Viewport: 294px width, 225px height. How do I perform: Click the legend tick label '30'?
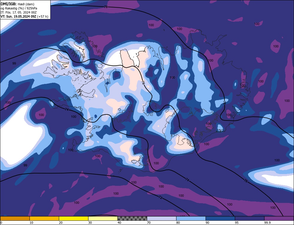90,223
